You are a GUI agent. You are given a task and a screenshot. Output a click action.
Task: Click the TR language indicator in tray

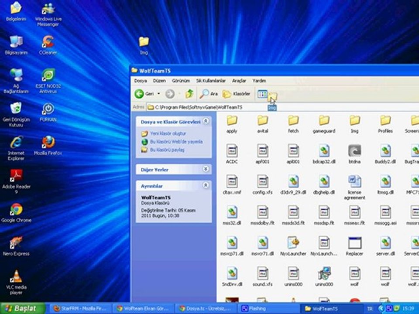point(370,309)
